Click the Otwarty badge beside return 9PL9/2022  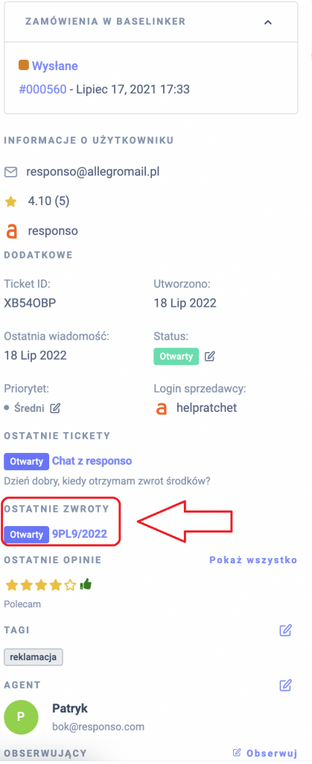click(27, 534)
